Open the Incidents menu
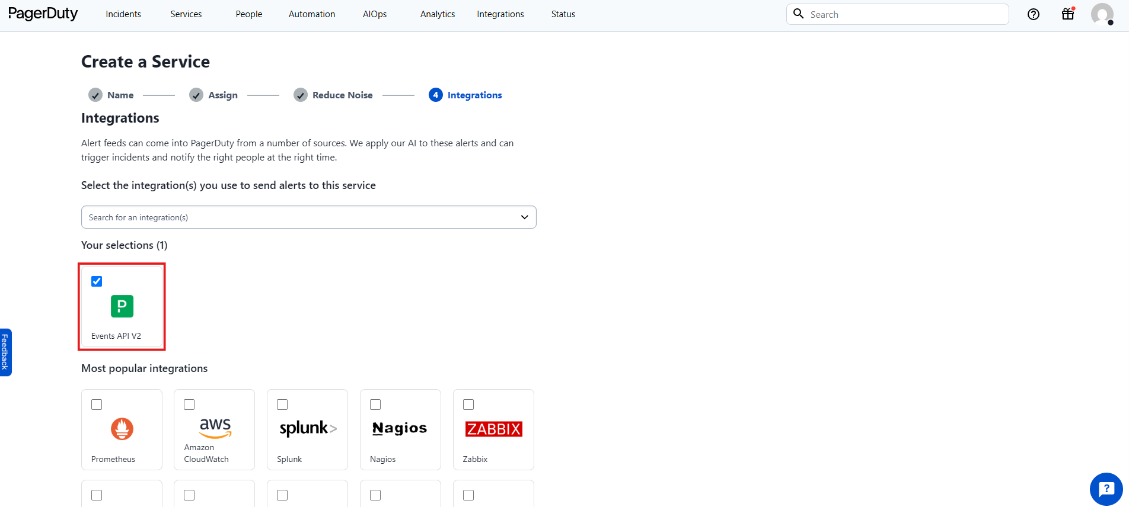This screenshot has height=507, width=1129. pos(123,14)
